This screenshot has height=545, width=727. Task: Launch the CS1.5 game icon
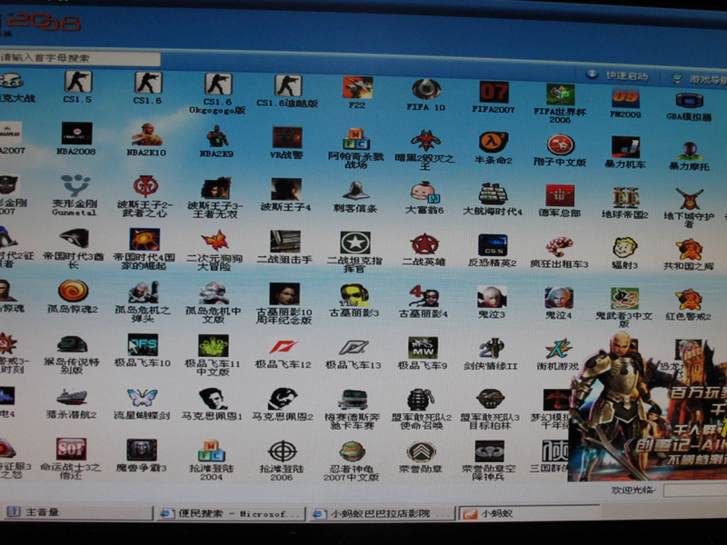pos(77,82)
